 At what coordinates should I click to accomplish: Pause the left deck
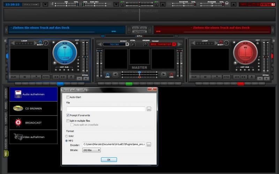tap(25, 77)
